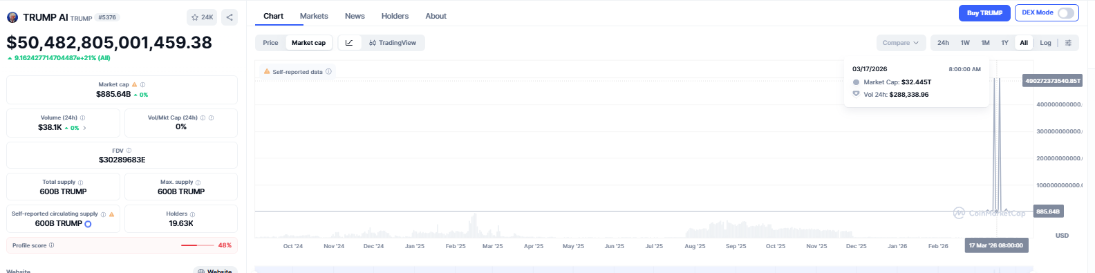The width and height of the screenshot is (1095, 273).
Task: Switch to line chart style icon
Action: (x=349, y=43)
